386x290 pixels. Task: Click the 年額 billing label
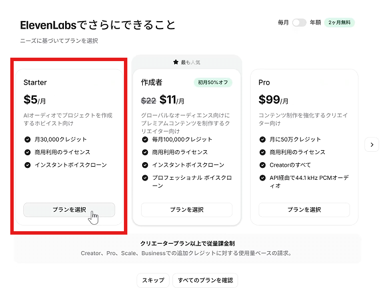(x=315, y=23)
